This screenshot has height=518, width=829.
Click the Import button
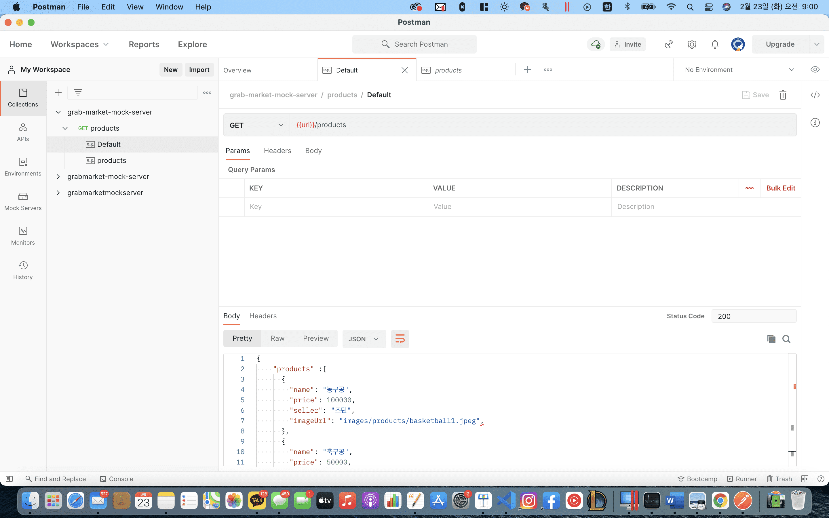pyautogui.click(x=199, y=70)
